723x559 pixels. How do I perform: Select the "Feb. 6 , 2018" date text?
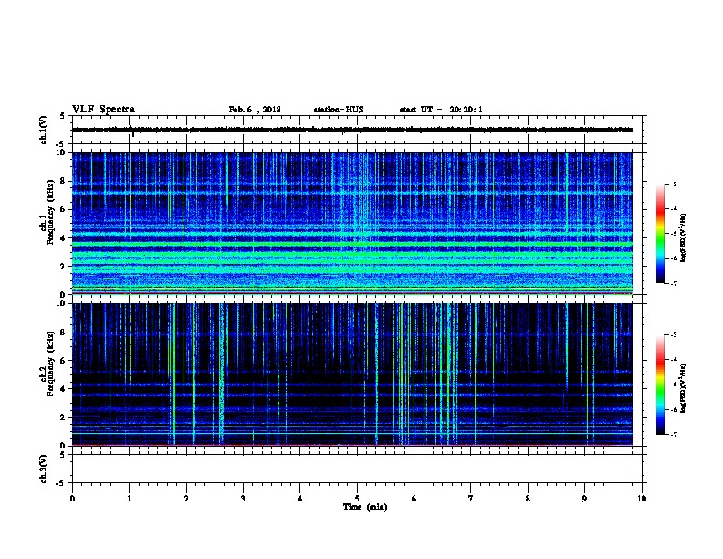pyautogui.click(x=255, y=110)
